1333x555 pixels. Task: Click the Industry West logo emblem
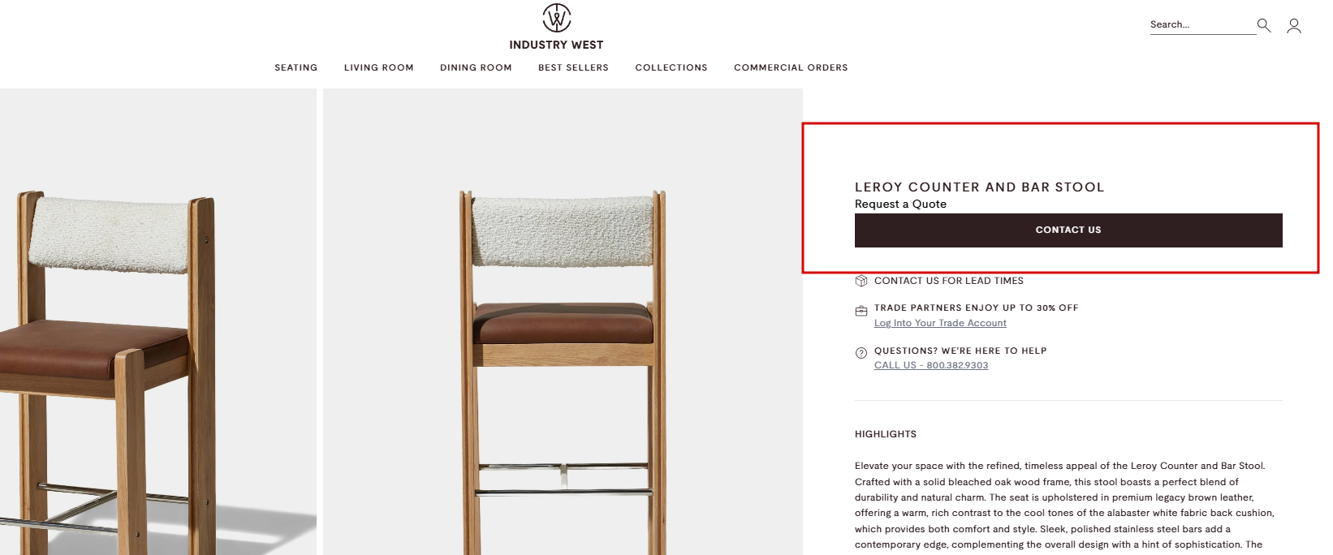coord(557,18)
